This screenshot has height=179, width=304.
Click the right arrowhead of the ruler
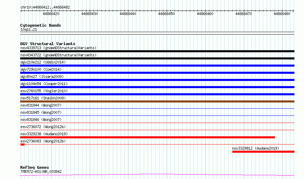click(x=293, y=11)
